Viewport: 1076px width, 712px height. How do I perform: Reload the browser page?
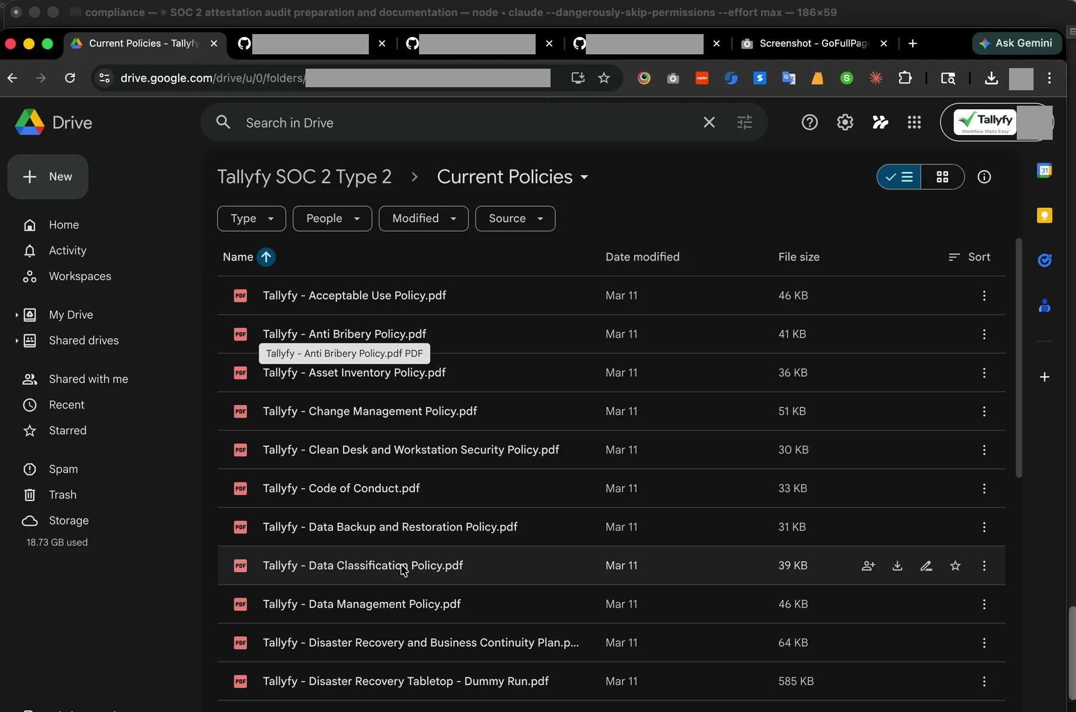point(70,78)
